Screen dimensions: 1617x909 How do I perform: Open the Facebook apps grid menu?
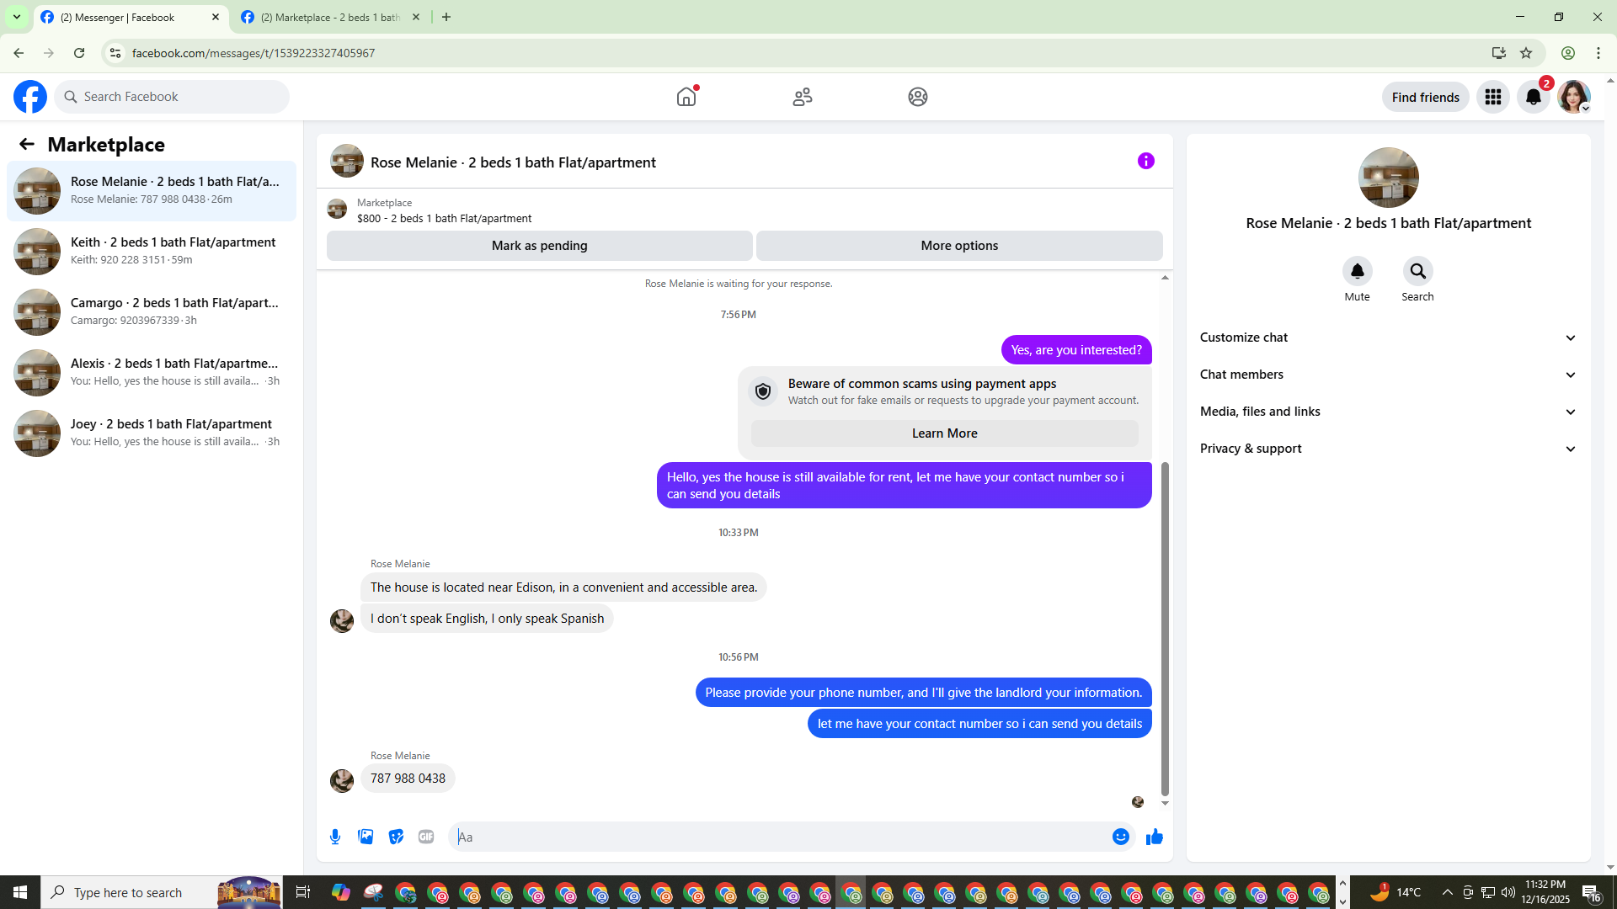click(x=1493, y=97)
